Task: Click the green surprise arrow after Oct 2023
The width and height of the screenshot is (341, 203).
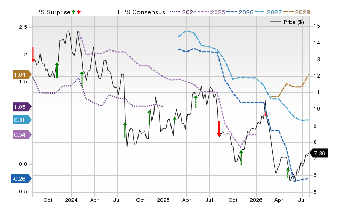Action: (57, 70)
